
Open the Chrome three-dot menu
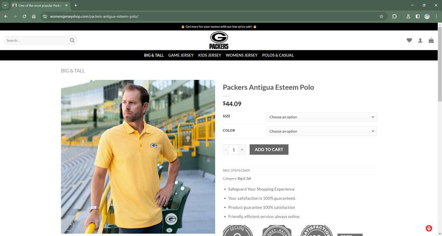coord(436,16)
